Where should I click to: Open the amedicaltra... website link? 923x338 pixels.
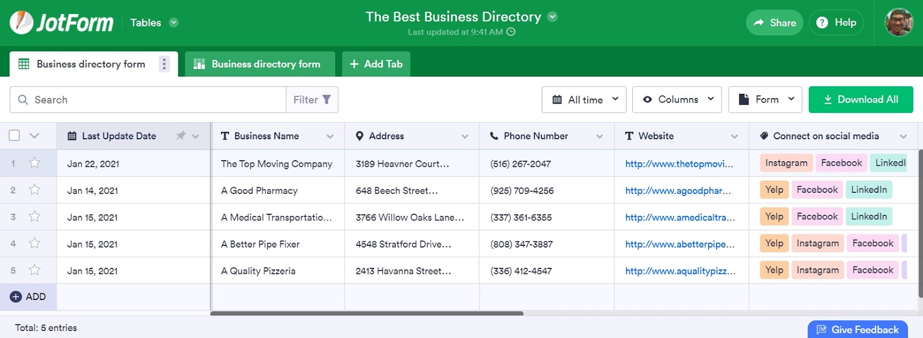point(680,218)
